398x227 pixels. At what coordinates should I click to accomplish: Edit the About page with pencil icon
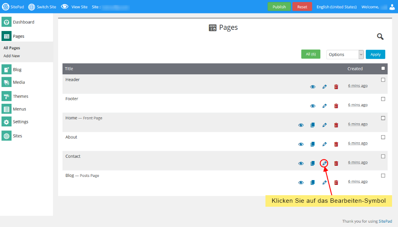tap(324, 144)
